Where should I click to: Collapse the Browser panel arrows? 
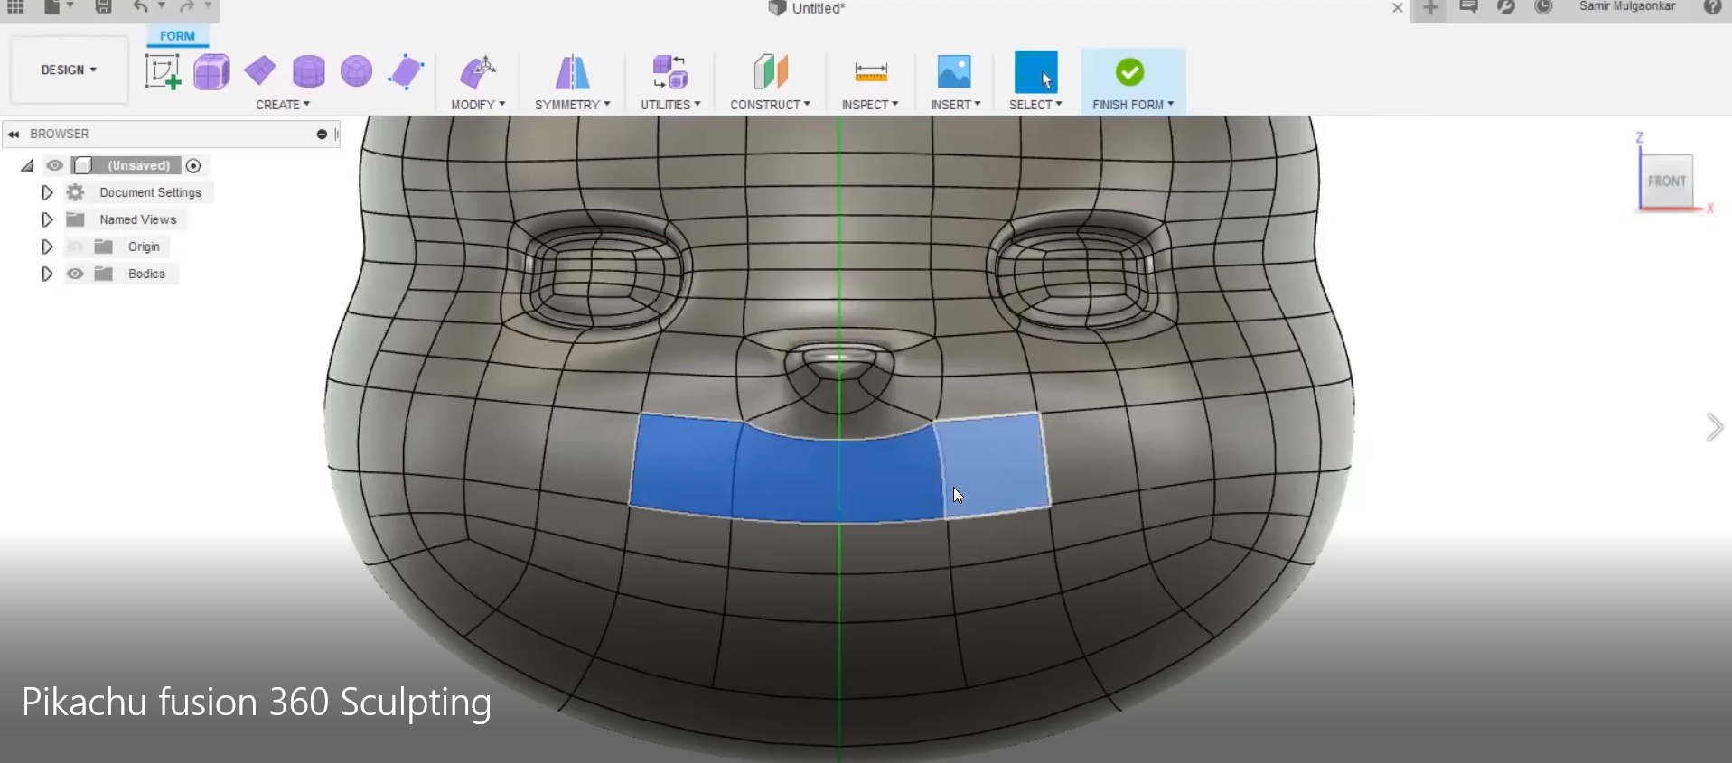(x=14, y=134)
